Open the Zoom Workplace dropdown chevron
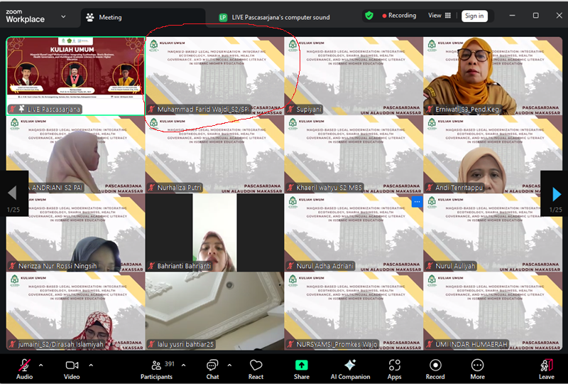 (x=63, y=16)
